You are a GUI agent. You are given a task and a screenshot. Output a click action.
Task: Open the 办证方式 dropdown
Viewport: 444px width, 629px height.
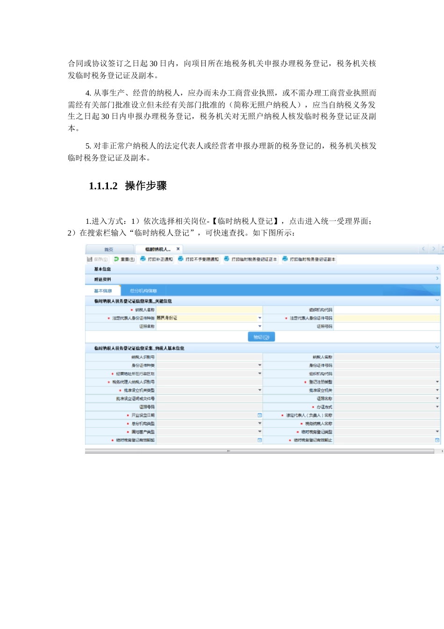click(437, 407)
